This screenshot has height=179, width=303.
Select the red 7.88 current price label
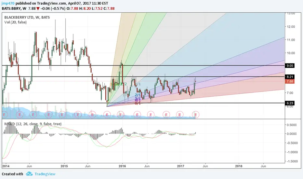[x=290, y=81]
